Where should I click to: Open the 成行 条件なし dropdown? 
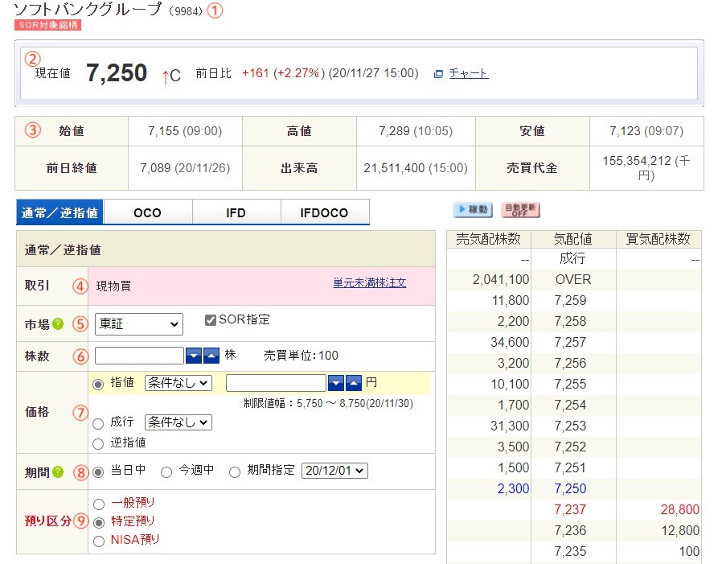tap(178, 422)
